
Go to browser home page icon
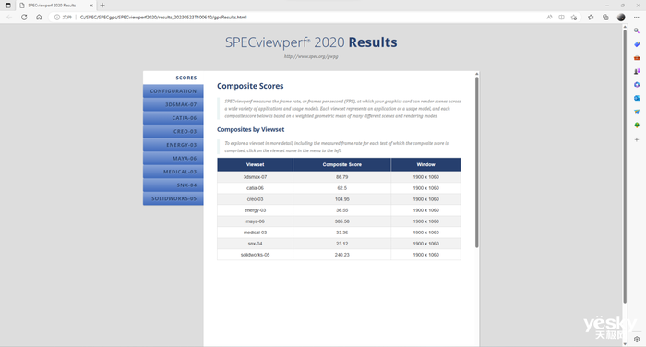(x=39, y=18)
